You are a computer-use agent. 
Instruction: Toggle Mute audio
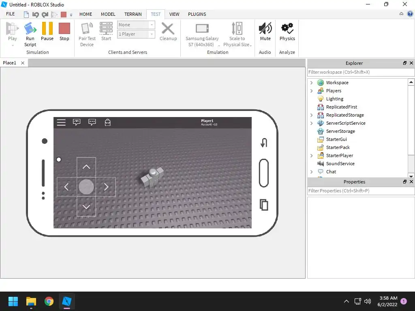coord(265,29)
